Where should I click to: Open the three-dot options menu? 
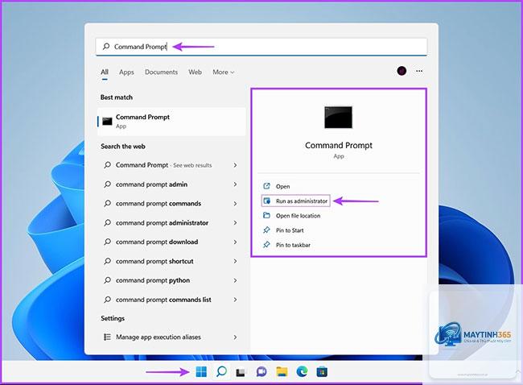419,71
